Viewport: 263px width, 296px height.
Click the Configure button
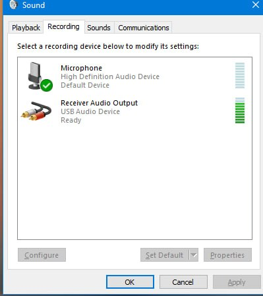[42, 255]
